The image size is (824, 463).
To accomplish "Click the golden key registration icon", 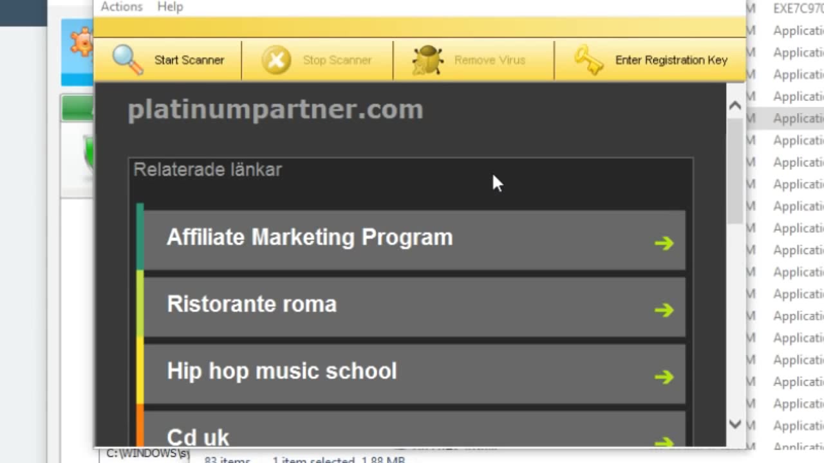I will point(588,60).
